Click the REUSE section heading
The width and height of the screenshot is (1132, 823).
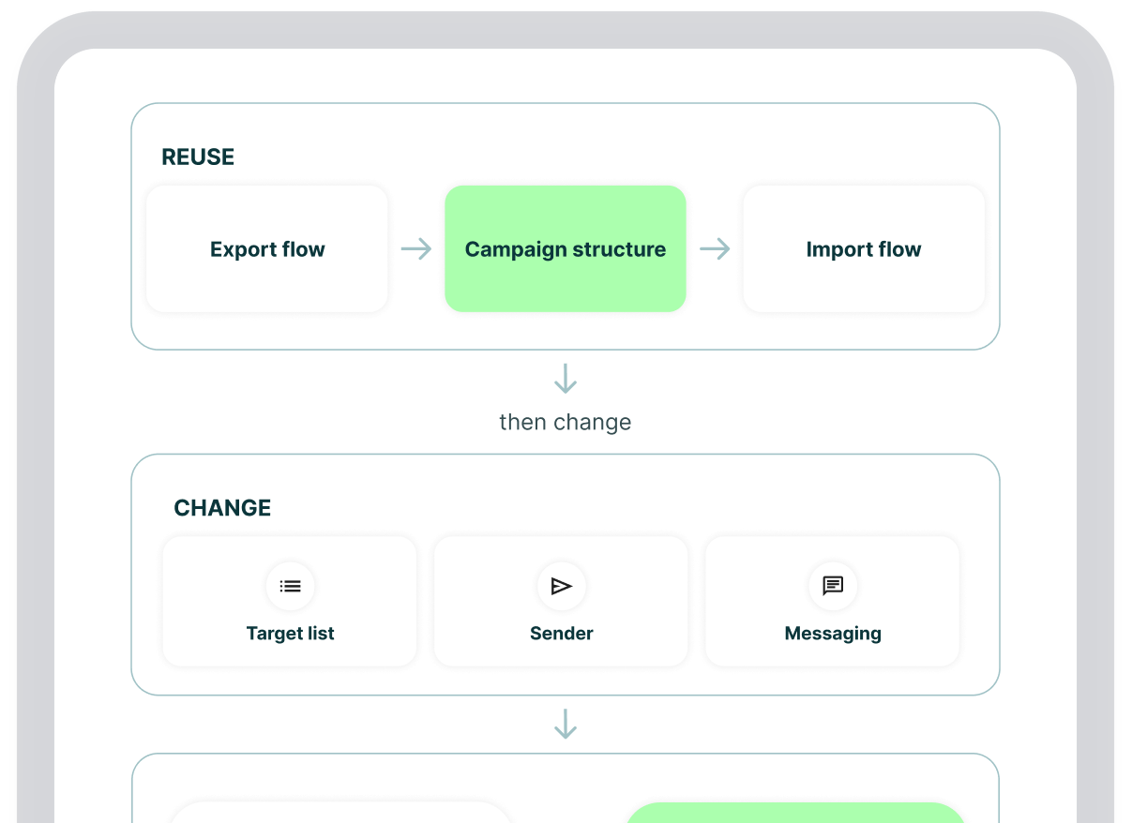198,157
